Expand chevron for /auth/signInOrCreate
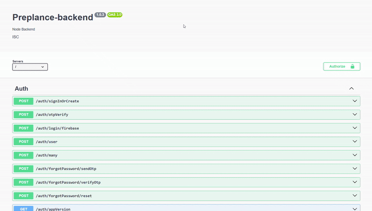The height and width of the screenshot is (211, 372). 355,101
